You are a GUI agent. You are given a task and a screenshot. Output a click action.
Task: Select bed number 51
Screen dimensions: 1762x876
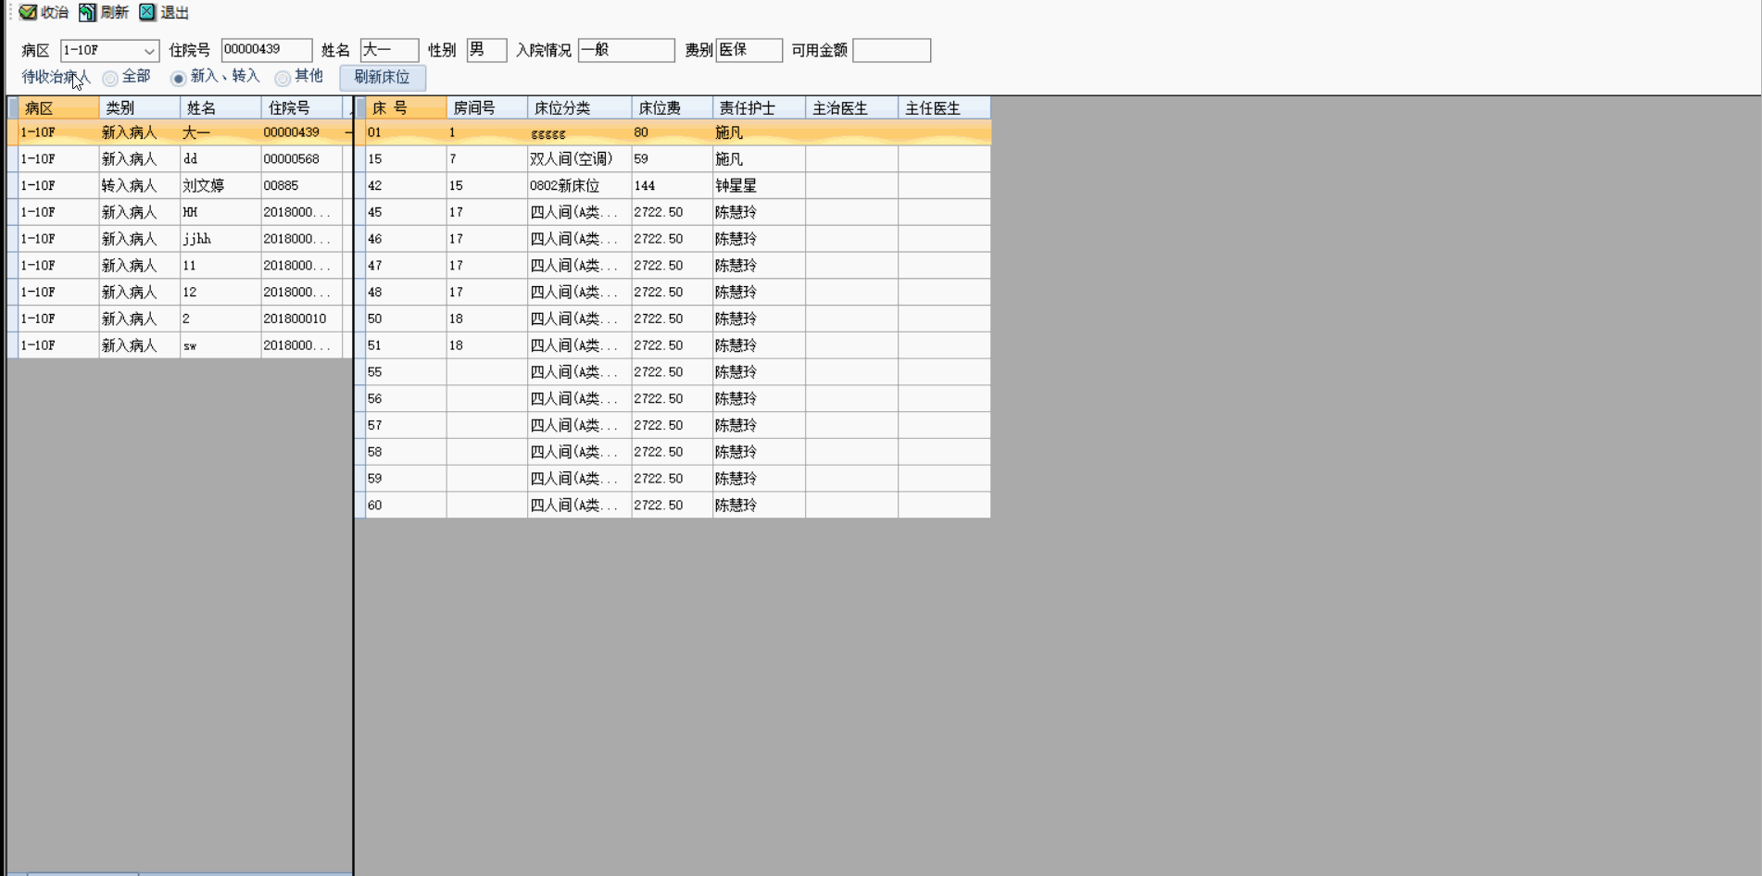coord(406,345)
